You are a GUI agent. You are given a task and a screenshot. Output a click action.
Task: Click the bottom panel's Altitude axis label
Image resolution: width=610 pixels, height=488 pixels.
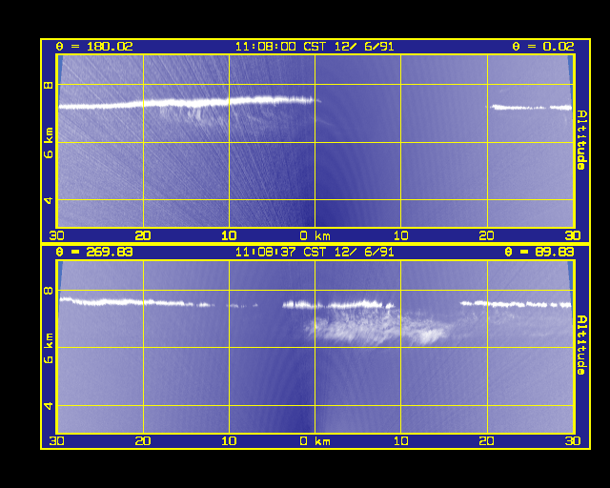581,345
